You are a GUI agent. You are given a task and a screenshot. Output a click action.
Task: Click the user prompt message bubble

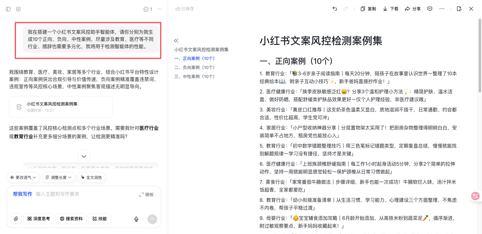coord(91,39)
